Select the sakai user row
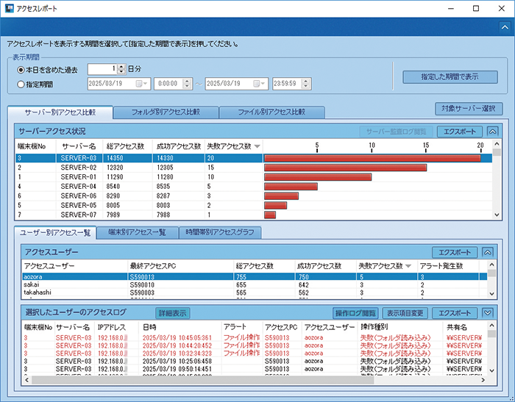This screenshot has width=515, height=402. [x=255, y=285]
